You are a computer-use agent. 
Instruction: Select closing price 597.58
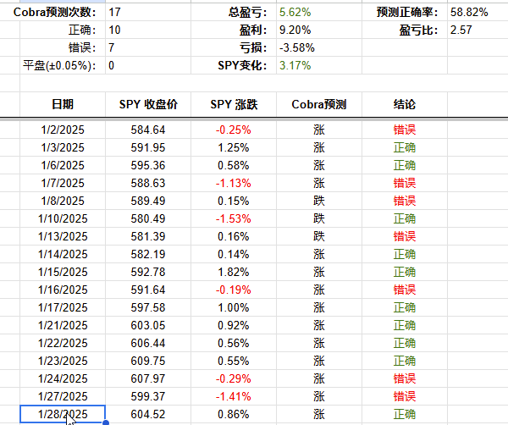[x=148, y=307]
